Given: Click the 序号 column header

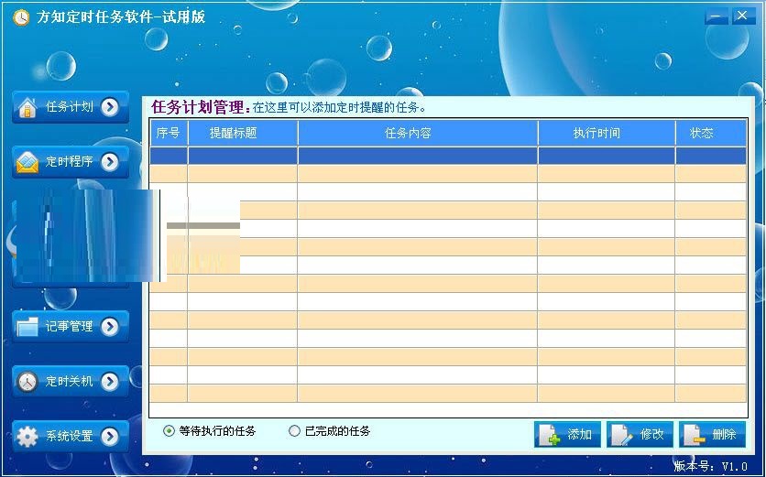Looking at the screenshot, I should (169, 133).
